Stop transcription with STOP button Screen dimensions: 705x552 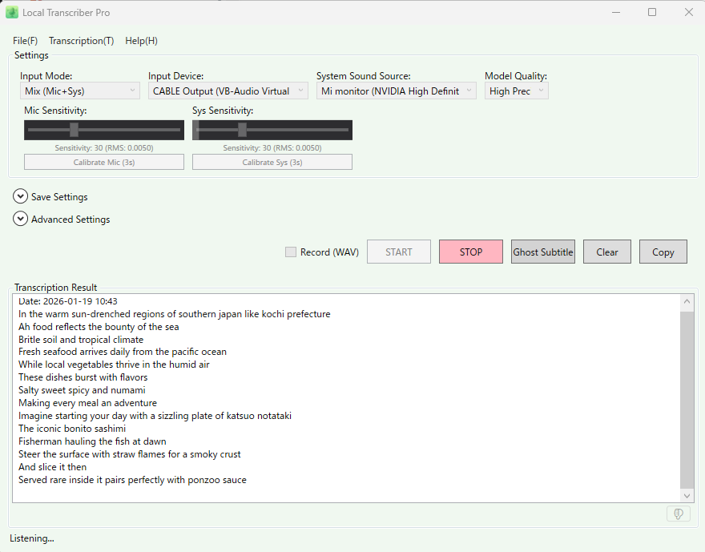coord(471,252)
